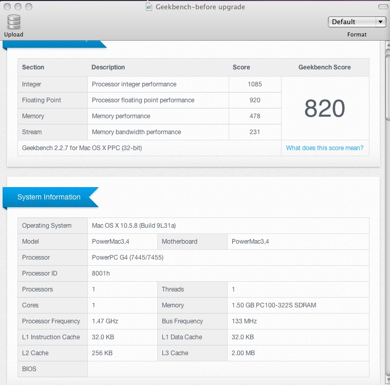This screenshot has width=390, height=385.
Task: Click the L3 Cache label
Action: pos(175,353)
